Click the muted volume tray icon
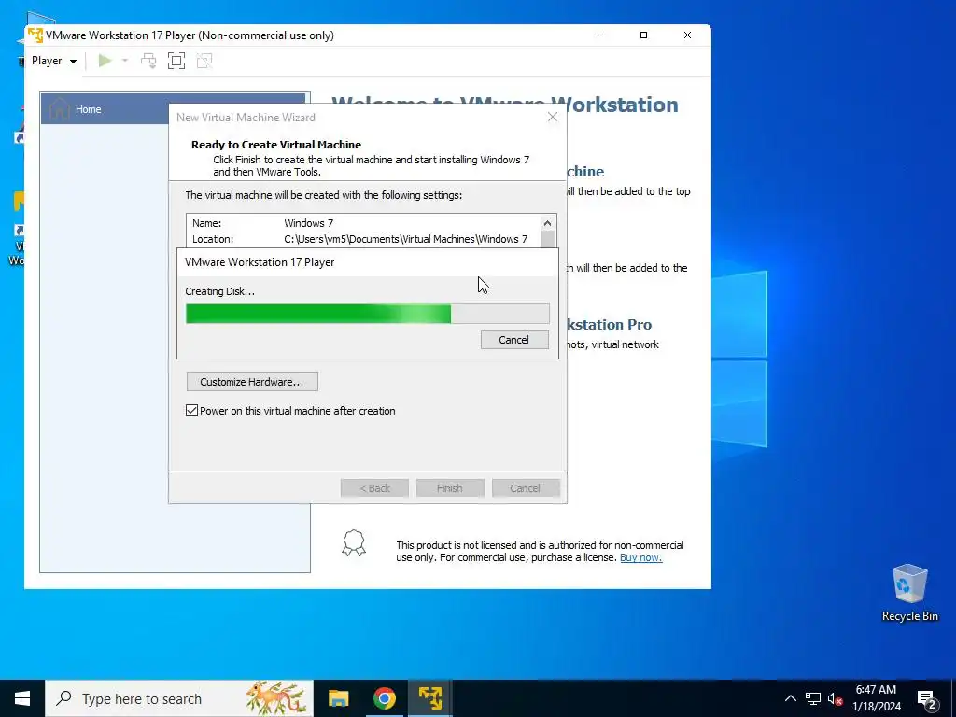The width and height of the screenshot is (956, 717). [835, 698]
